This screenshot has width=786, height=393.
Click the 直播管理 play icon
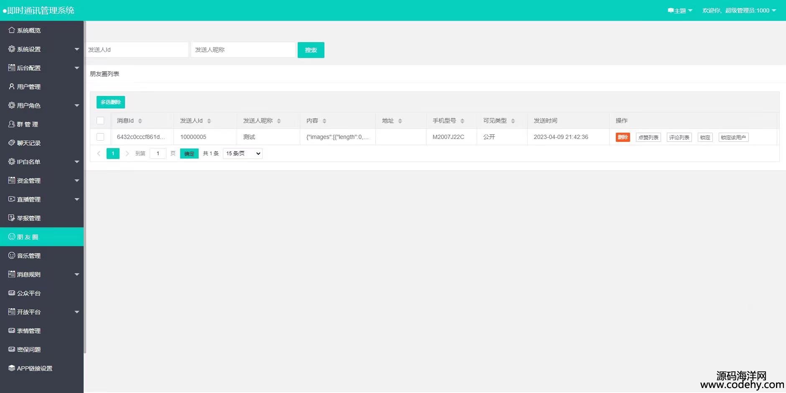pos(12,199)
